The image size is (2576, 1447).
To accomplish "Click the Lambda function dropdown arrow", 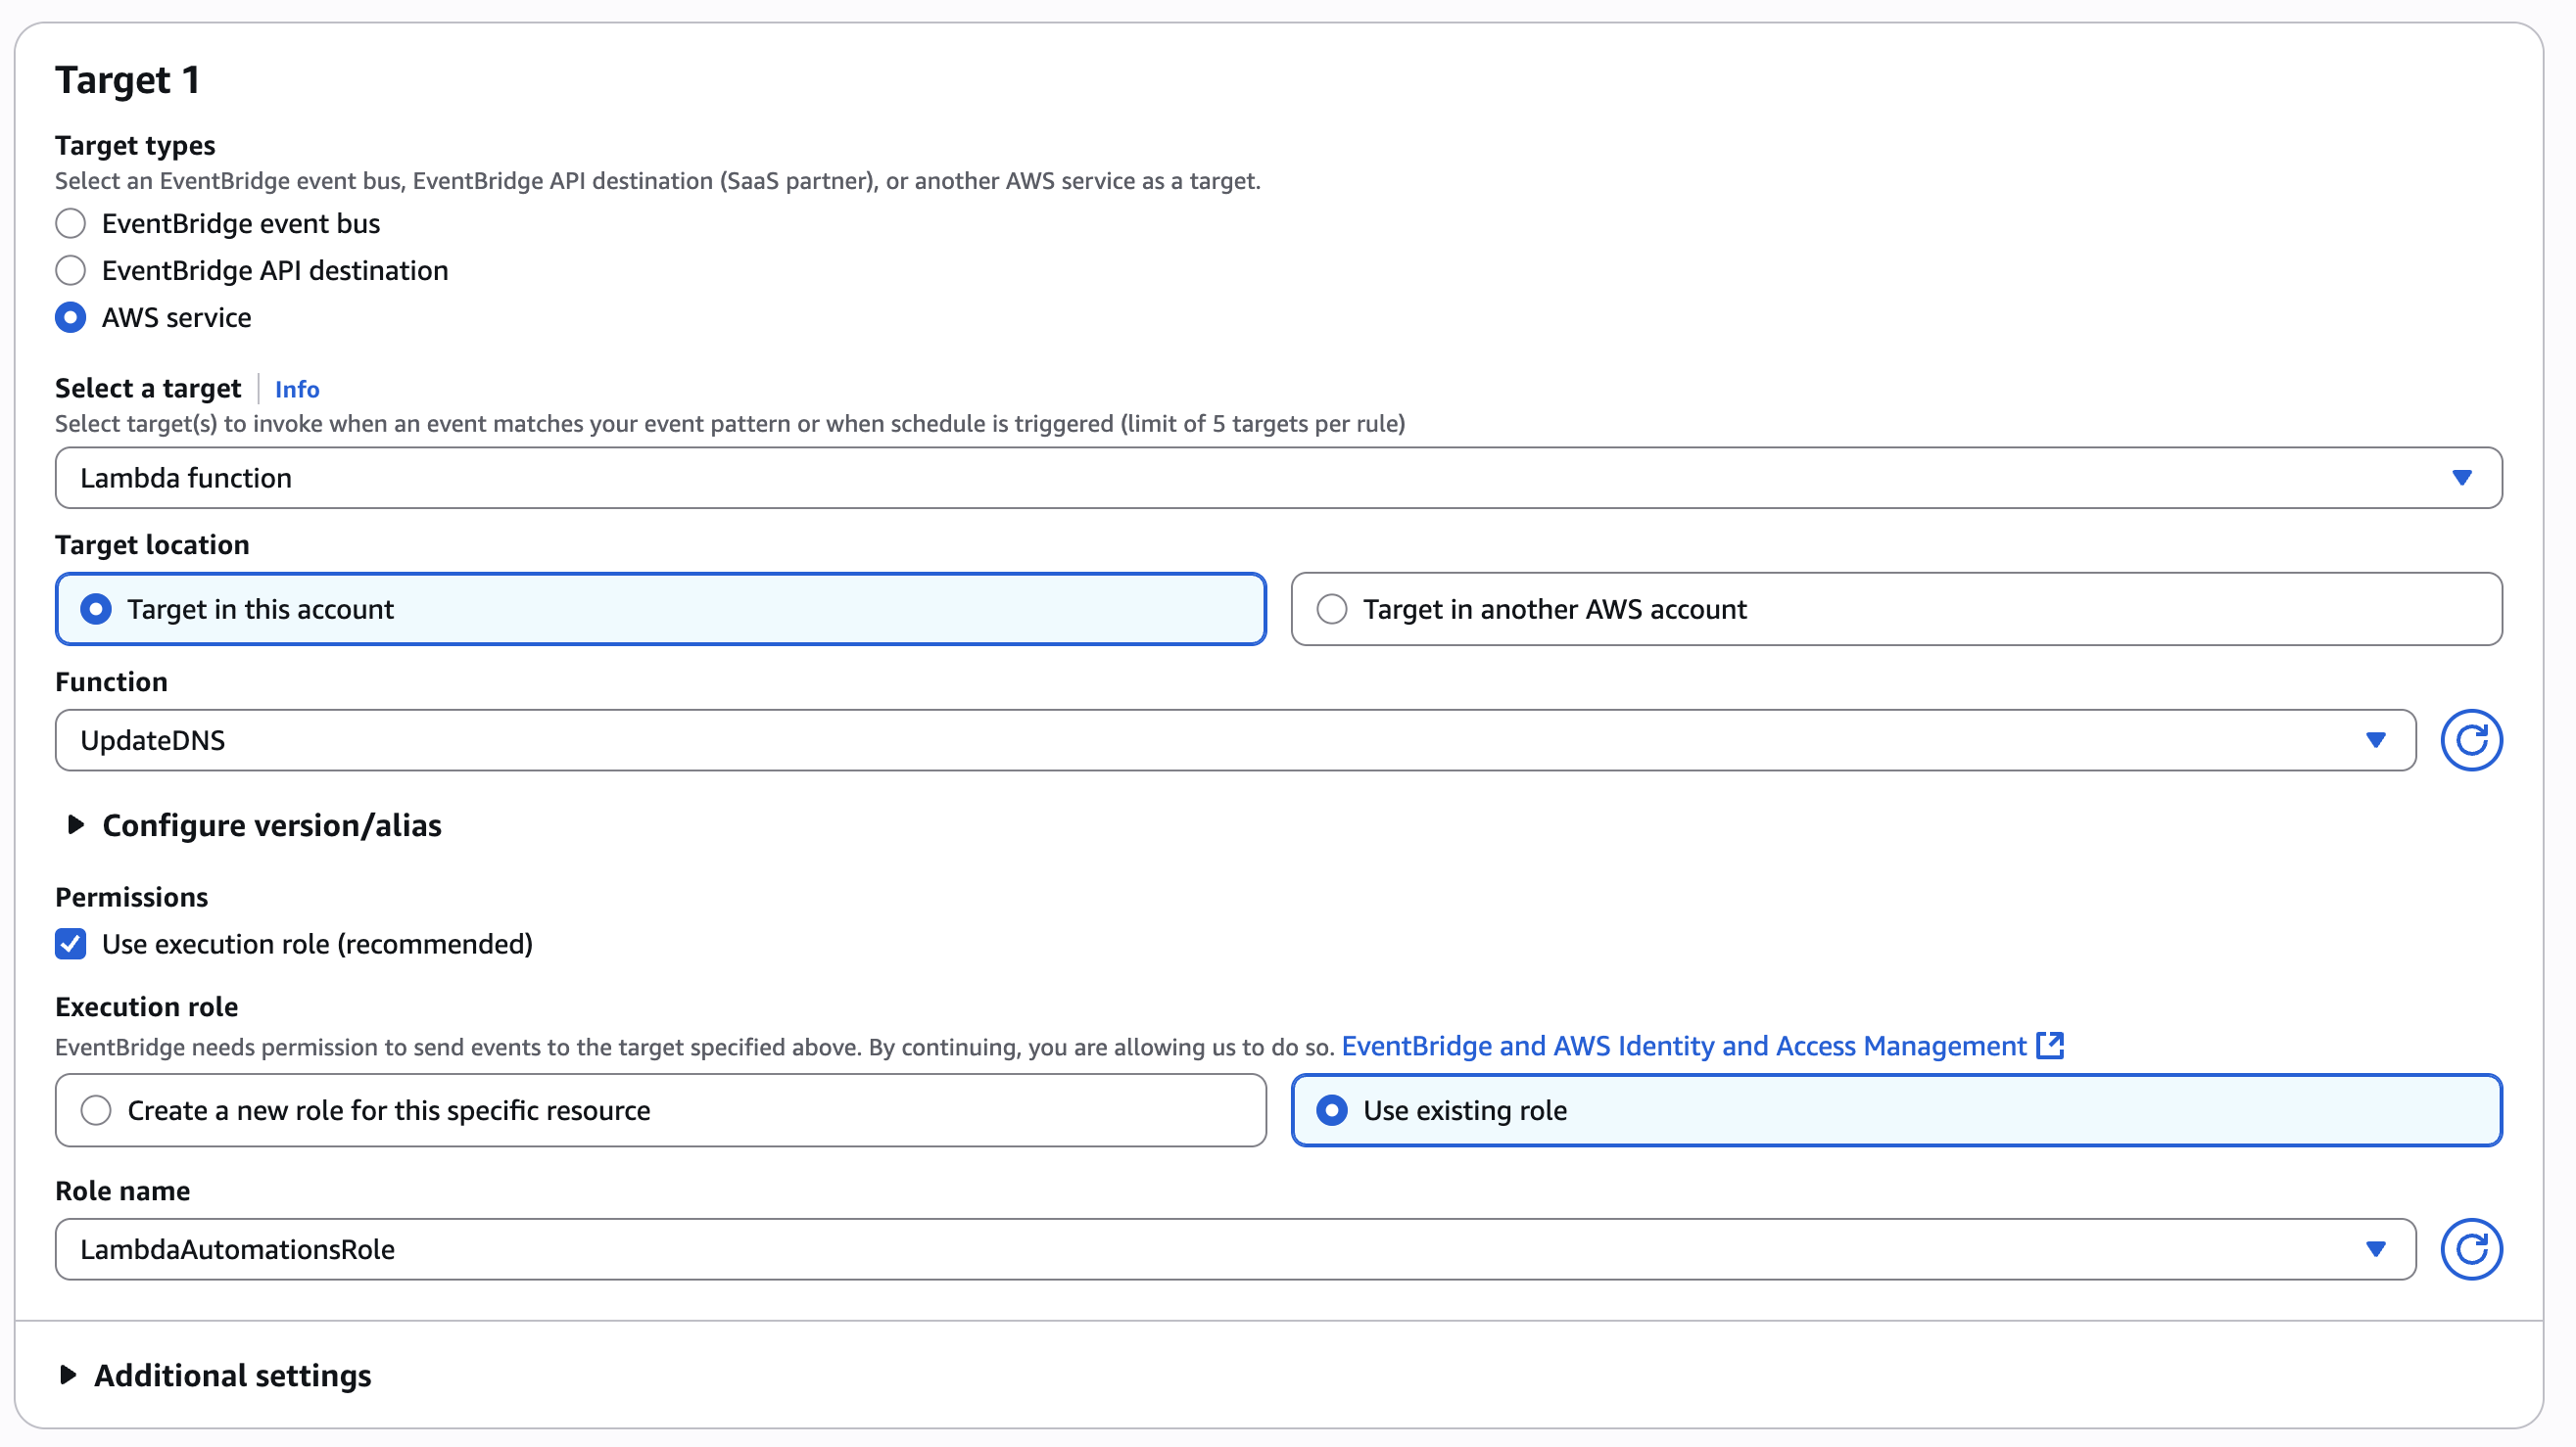I will 2461,478.
